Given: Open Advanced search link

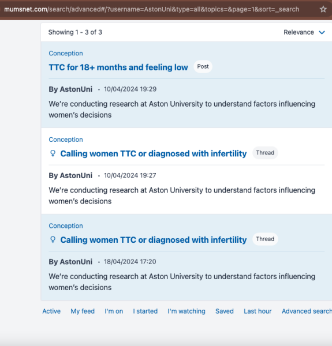Looking at the screenshot, I should click(x=307, y=311).
